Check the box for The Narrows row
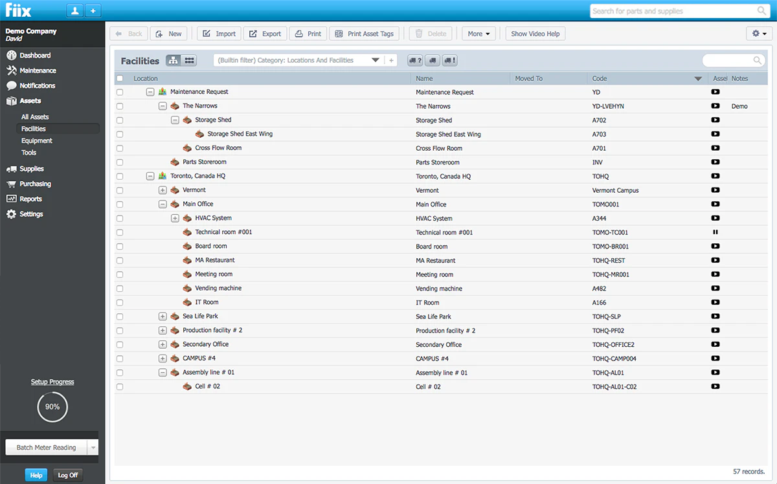 tap(120, 106)
